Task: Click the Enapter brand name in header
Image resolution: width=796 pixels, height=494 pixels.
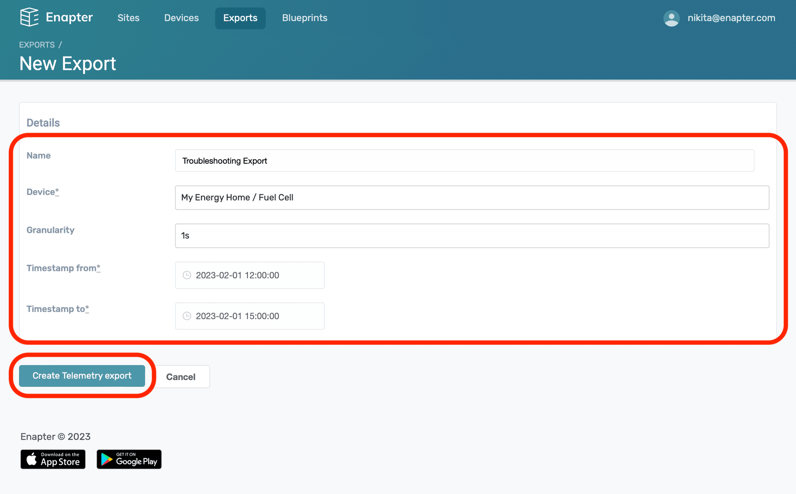Action: [x=69, y=18]
